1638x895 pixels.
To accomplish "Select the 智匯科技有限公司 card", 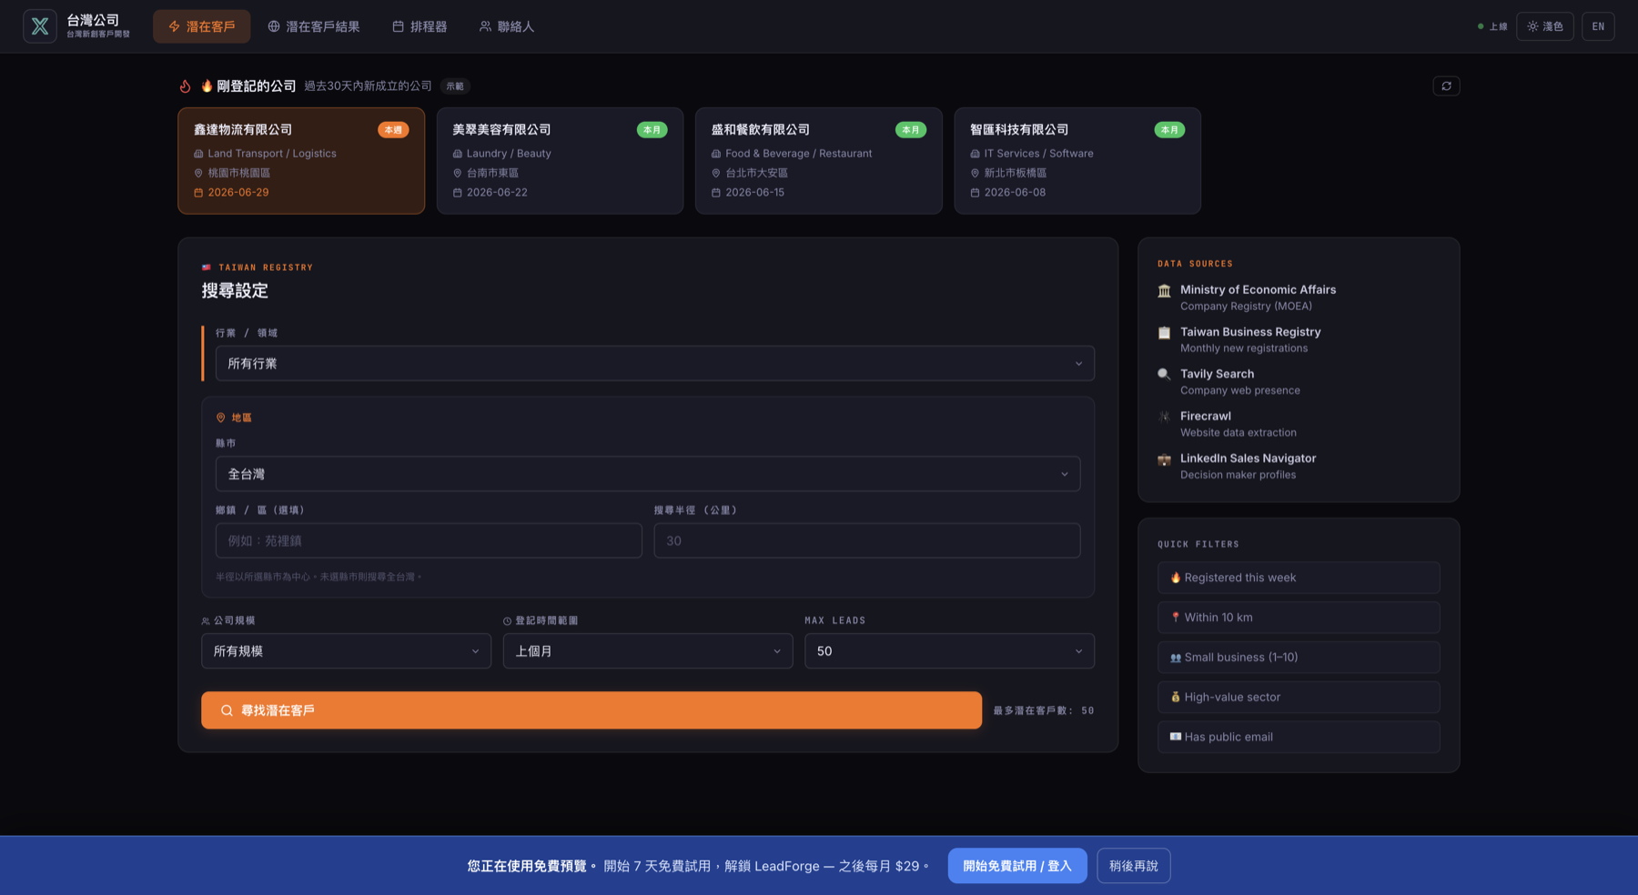I will coord(1077,161).
